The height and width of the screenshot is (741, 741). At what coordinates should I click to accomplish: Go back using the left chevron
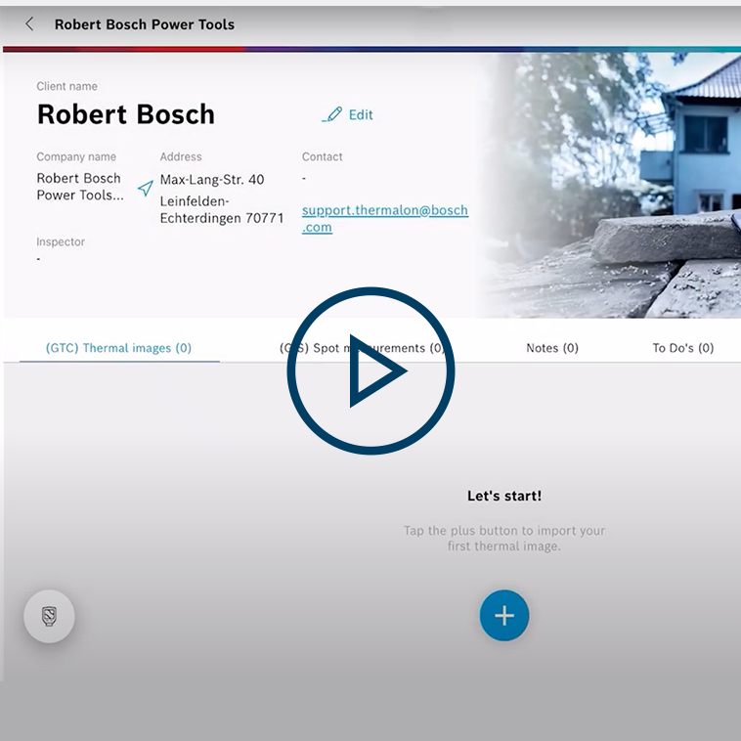coord(29,24)
